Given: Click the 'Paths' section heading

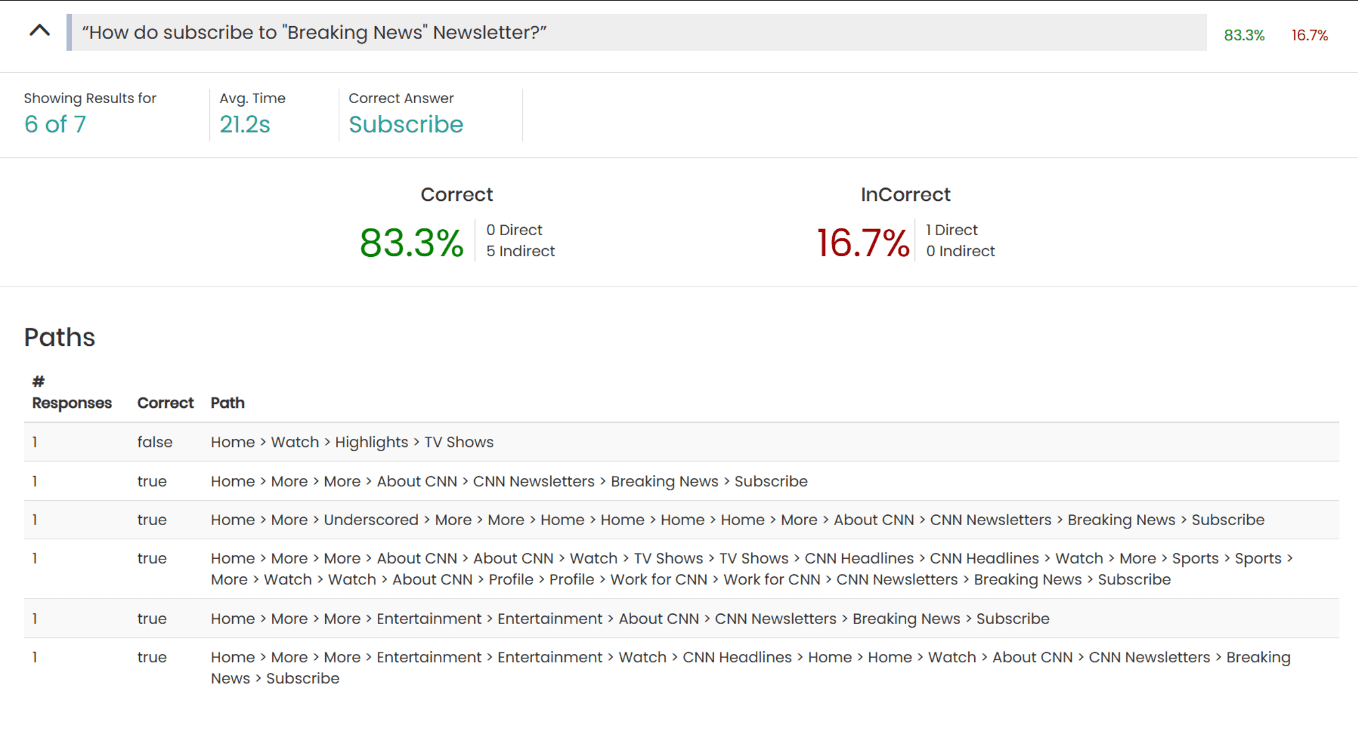Looking at the screenshot, I should click(60, 337).
